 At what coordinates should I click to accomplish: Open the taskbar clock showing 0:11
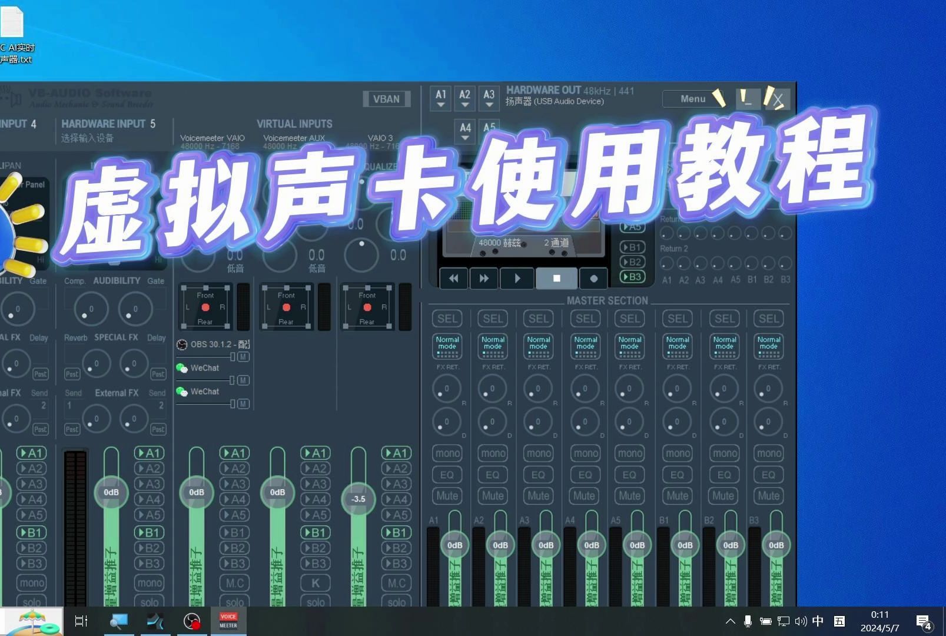tap(879, 621)
